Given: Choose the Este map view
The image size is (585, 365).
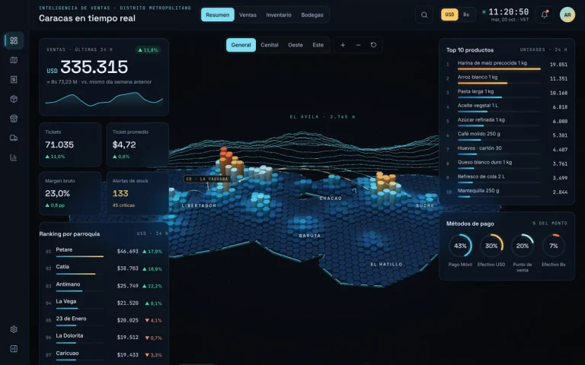Looking at the screenshot, I should tap(318, 45).
